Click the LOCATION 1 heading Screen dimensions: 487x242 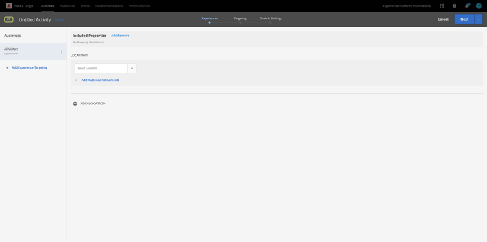[79, 56]
